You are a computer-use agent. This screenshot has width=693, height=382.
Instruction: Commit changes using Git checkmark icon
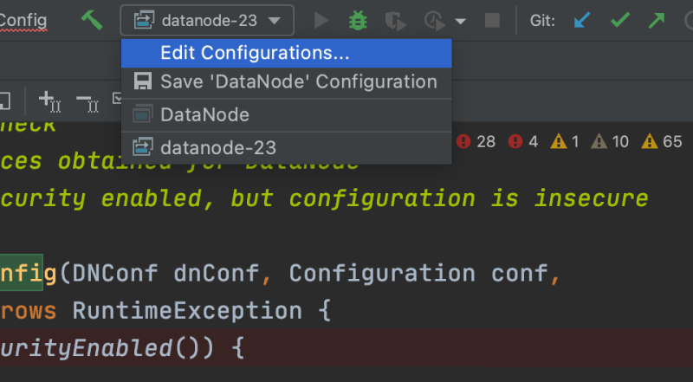click(619, 20)
